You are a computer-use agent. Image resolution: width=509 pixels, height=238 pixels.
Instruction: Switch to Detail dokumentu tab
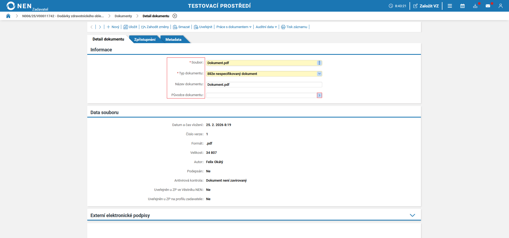[x=108, y=39]
